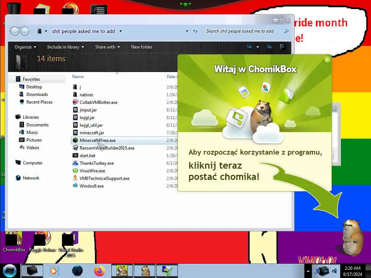
Task: Open Videos library
Action: [x=33, y=148]
